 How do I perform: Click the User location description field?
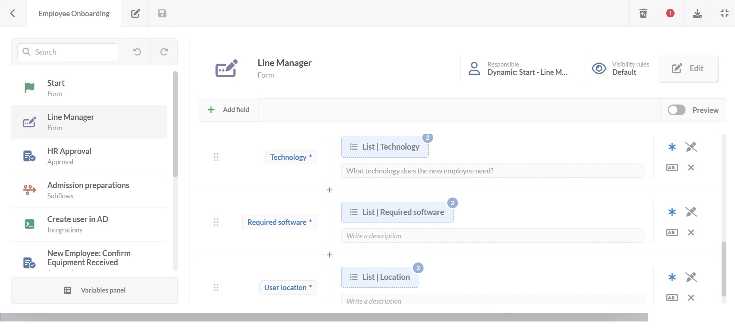coord(493,299)
